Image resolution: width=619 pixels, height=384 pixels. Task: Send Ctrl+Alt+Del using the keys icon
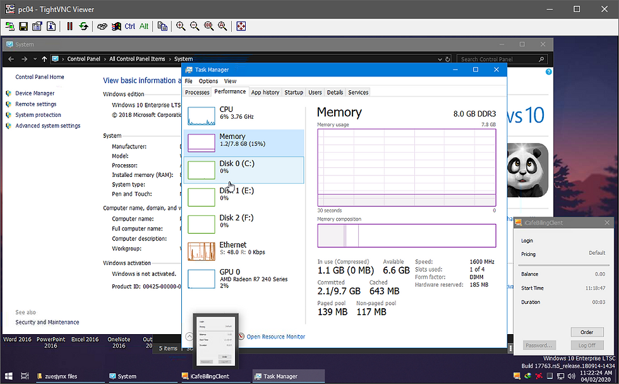coord(102,27)
